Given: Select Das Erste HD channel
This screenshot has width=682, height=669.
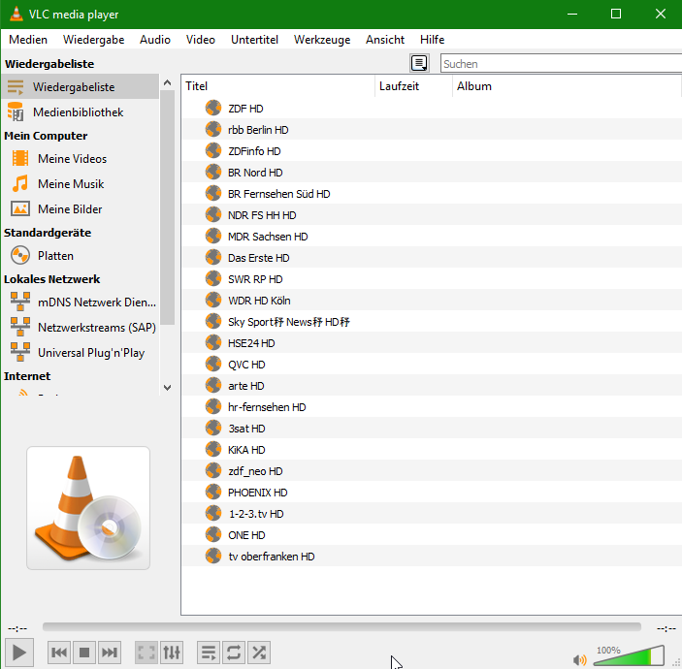Looking at the screenshot, I should [x=258, y=258].
